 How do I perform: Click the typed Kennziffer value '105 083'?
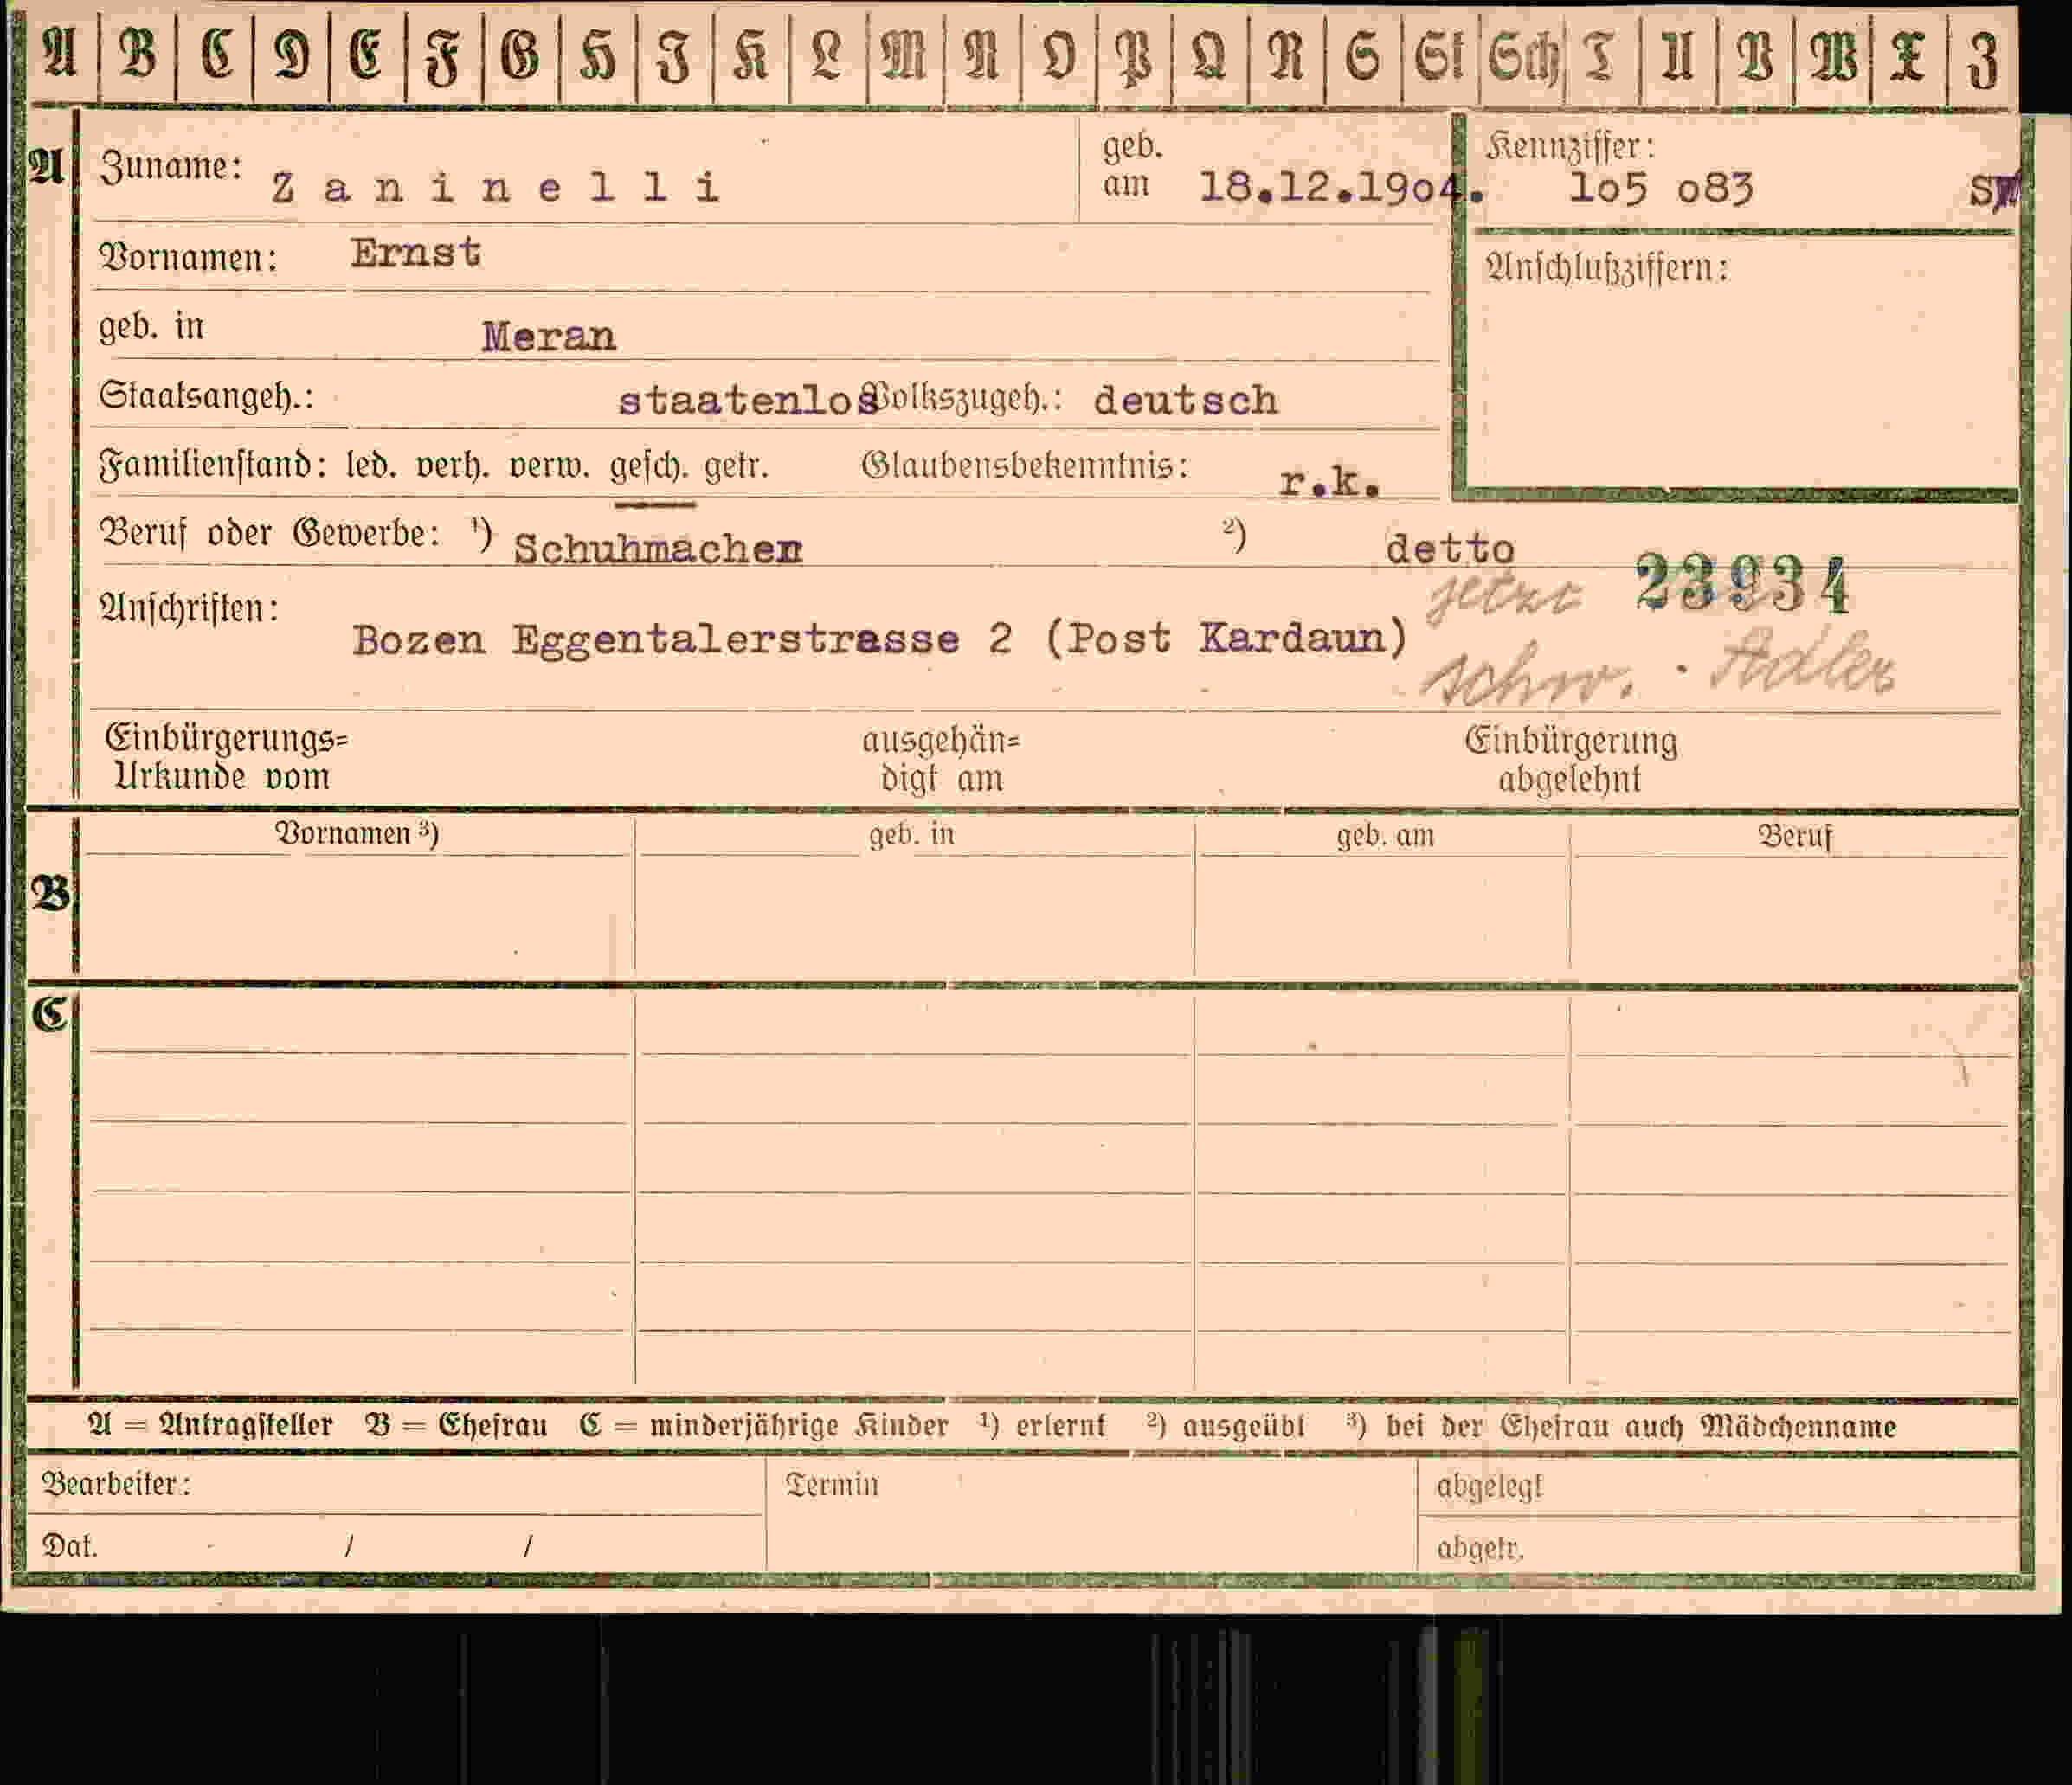[x=1660, y=188]
